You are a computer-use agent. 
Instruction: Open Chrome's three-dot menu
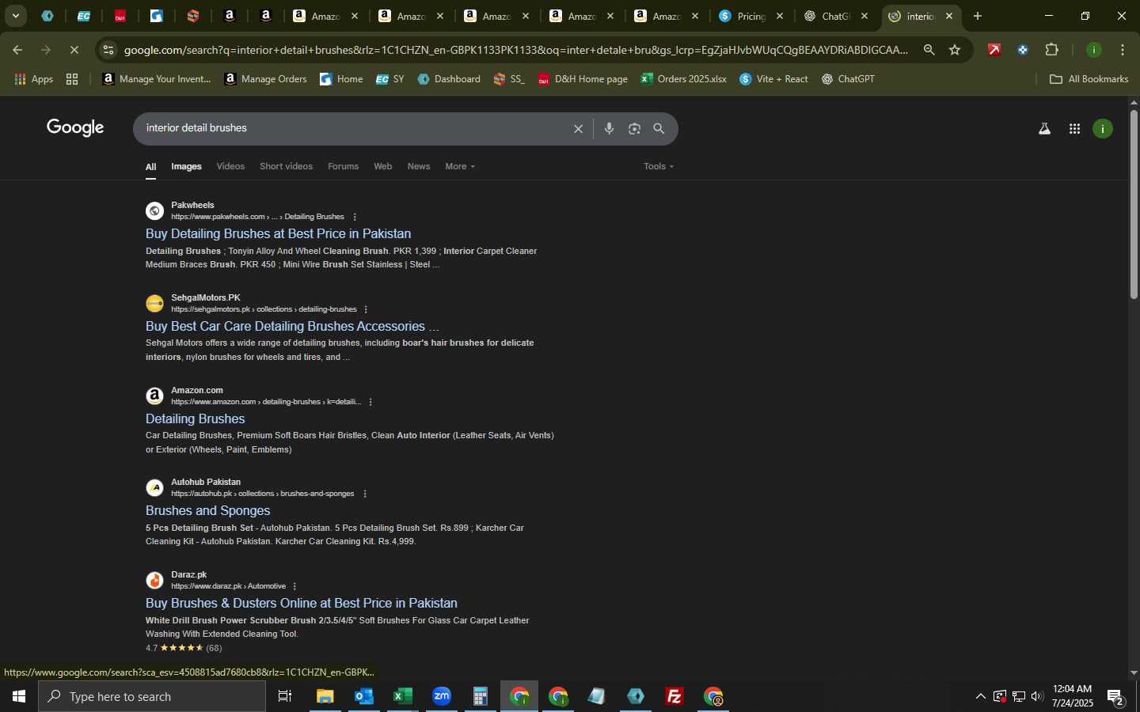pyautogui.click(x=1123, y=50)
